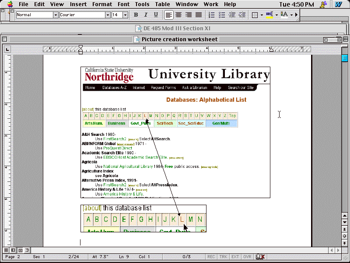The image size is (350, 263).
Task: Open the Style dropdown showing Normal
Action: 56,15
